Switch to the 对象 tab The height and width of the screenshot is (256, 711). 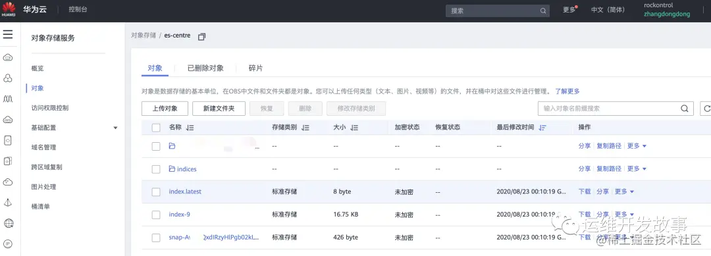click(155, 68)
